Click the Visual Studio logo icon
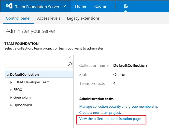Screen dimensions: 169x128 9,6
